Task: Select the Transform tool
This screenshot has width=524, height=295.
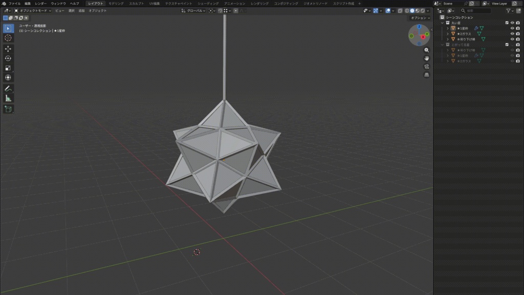Action: [8, 78]
